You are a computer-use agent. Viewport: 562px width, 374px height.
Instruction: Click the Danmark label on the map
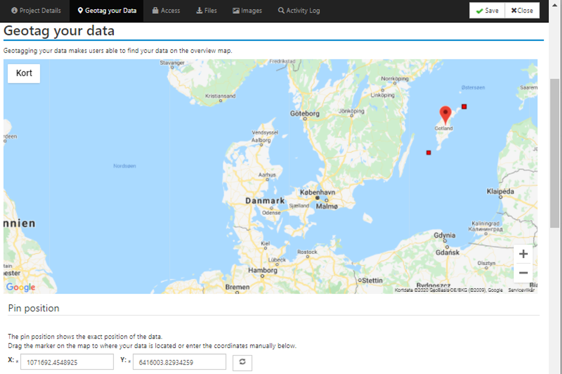(x=265, y=201)
